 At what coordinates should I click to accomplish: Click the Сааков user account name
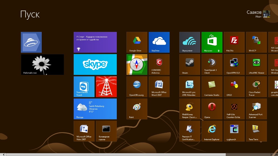[254, 12]
